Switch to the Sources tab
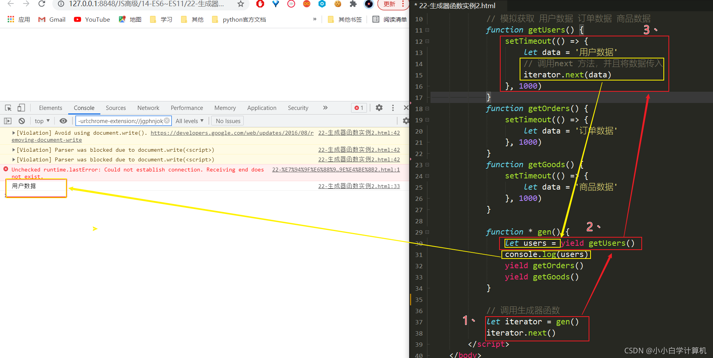Screen dimensions: 713x358 pos(116,108)
